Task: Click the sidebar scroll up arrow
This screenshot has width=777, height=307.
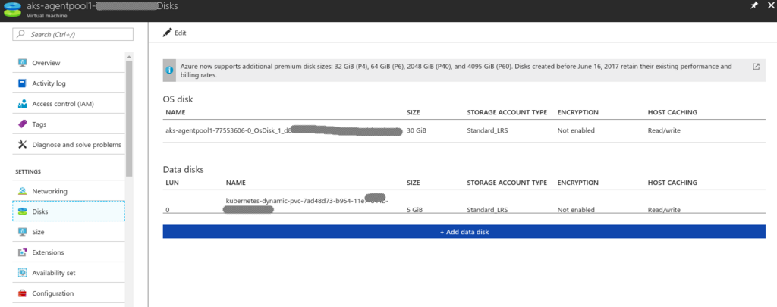Action: [x=129, y=56]
